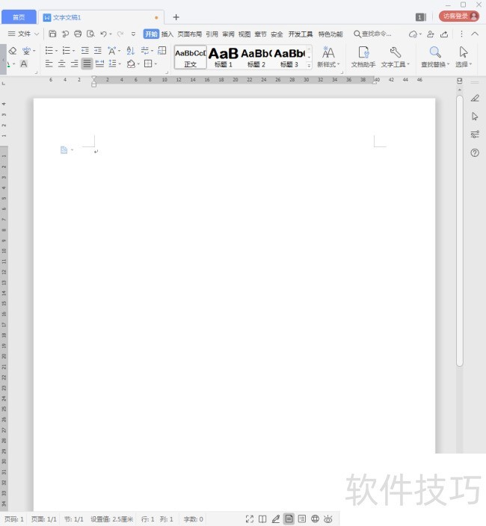
Task: Open the 开发工具 tab
Action: click(x=301, y=34)
